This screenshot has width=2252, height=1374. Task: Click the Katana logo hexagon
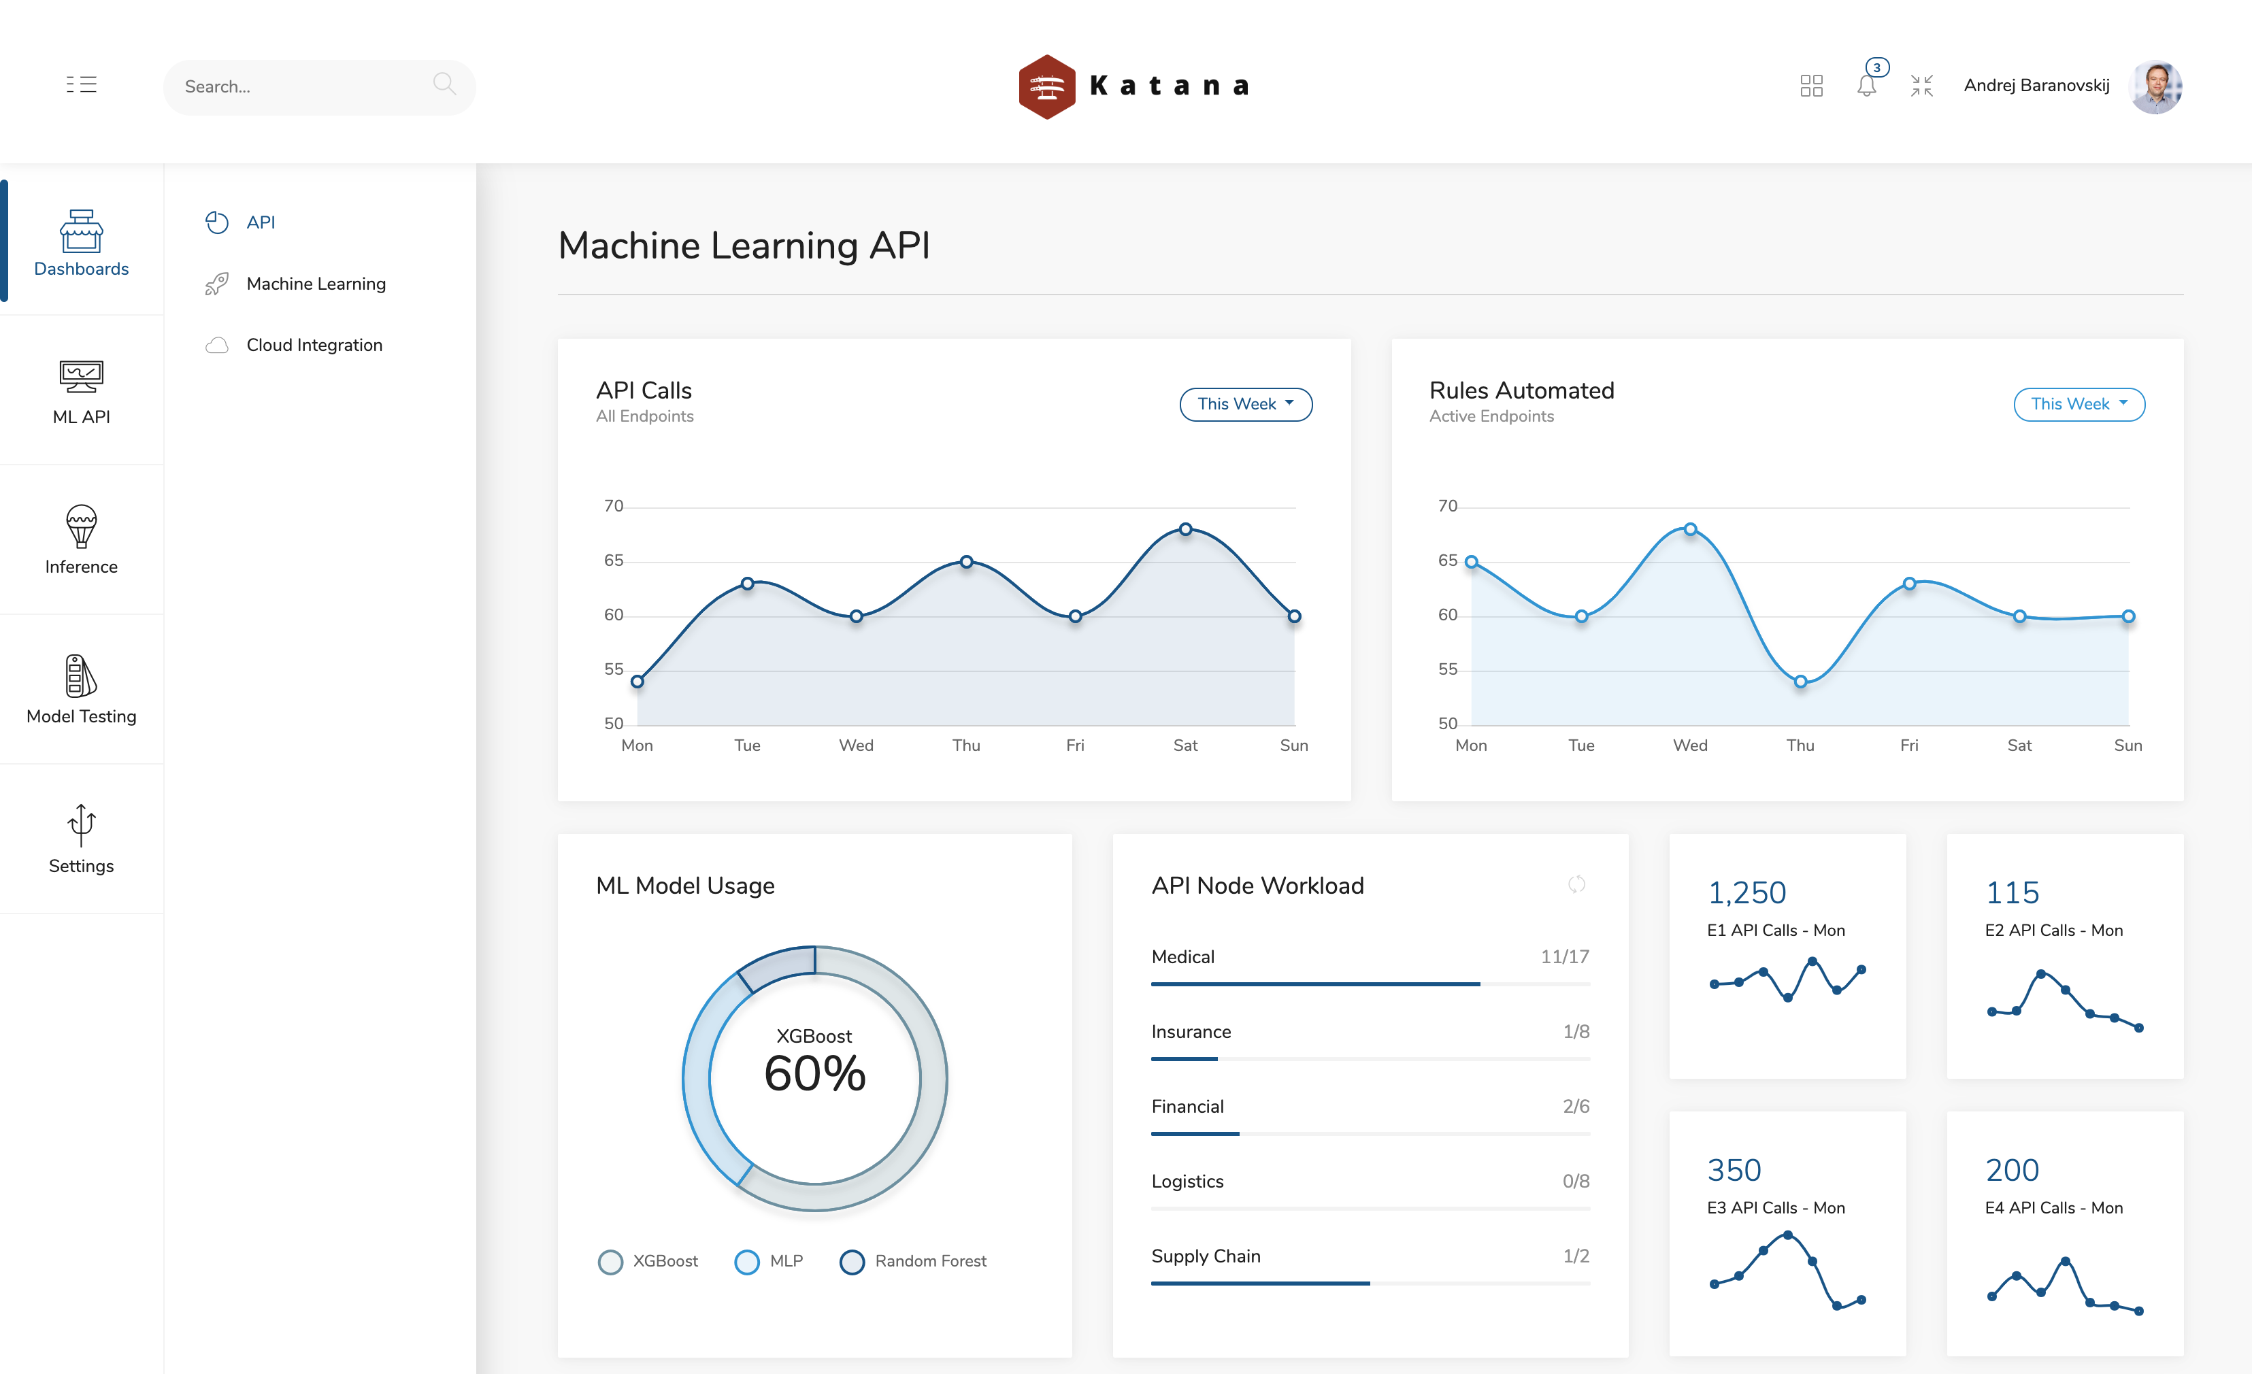tap(1046, 87)
